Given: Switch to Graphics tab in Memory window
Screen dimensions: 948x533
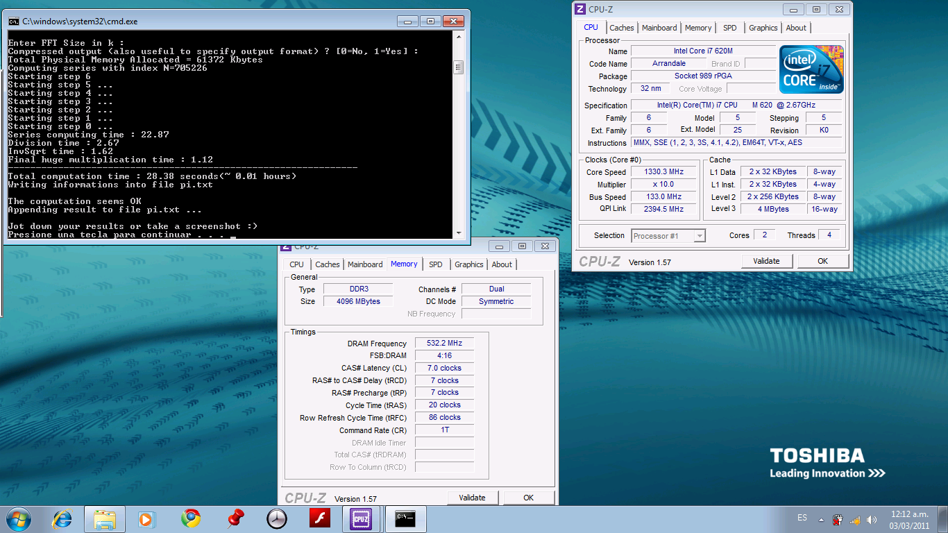Looking at the screenshot, I should (x=469, y=264).
